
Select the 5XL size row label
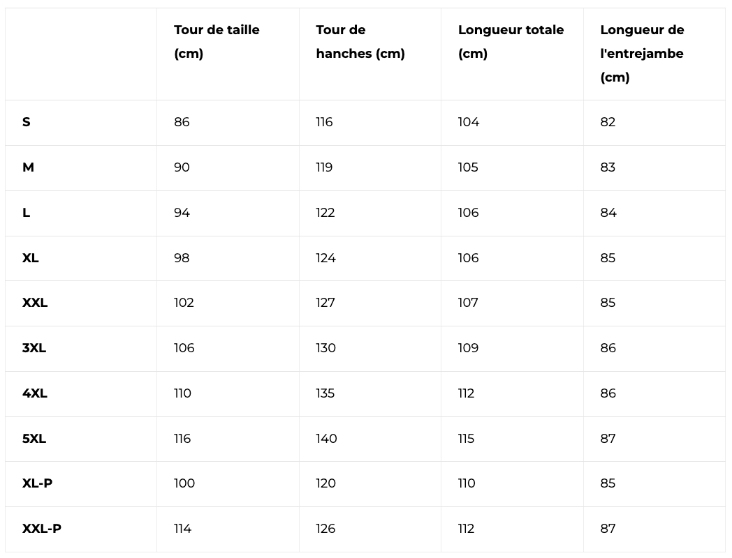click(34, 439)
